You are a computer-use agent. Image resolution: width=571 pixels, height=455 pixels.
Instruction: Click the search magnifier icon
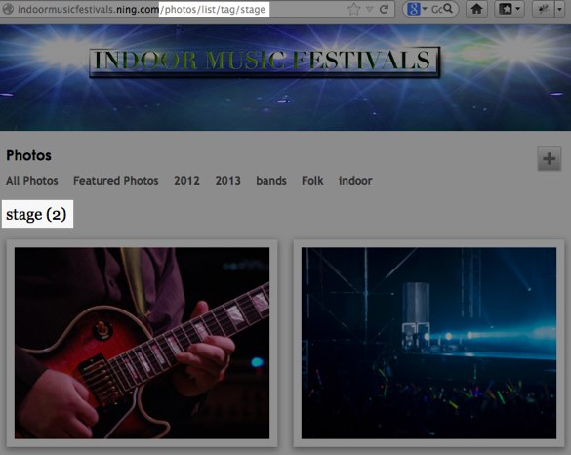point(448,8)
